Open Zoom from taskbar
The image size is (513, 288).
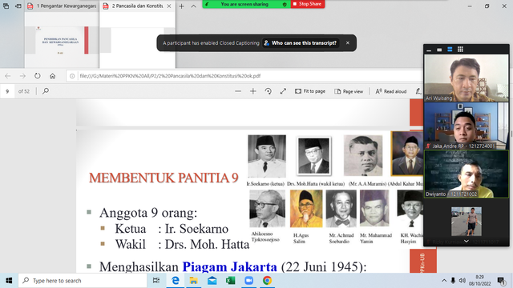[248, 281]
